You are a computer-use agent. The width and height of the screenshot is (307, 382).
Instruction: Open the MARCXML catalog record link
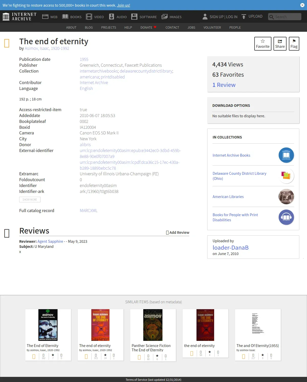coord(89,211)
